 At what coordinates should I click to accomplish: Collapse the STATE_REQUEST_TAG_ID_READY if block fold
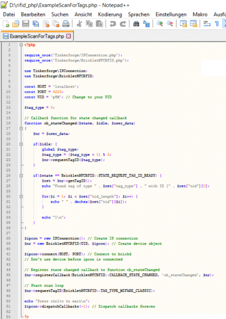click(x=21, y=175)
